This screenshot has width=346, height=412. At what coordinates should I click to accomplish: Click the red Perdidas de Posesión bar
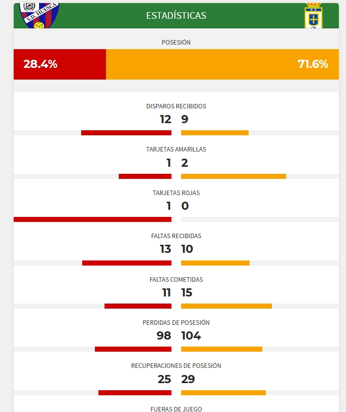(133, 349)
